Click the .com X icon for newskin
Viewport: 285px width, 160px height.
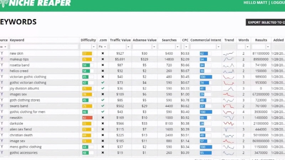tap(103, 118)
